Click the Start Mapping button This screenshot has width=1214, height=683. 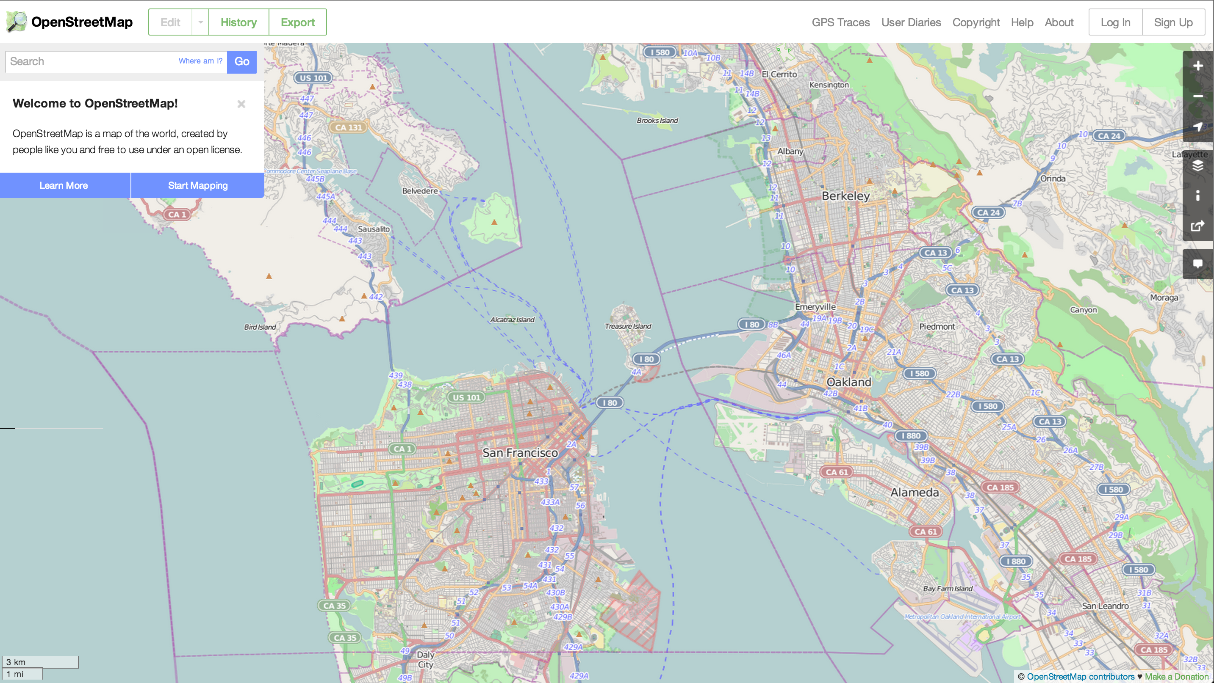198,185
